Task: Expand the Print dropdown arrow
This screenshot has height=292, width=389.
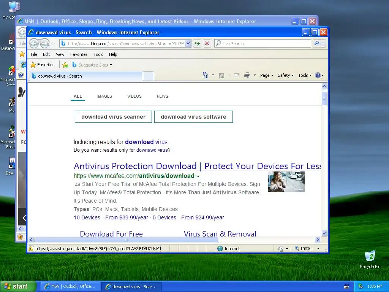Action: 255,75
